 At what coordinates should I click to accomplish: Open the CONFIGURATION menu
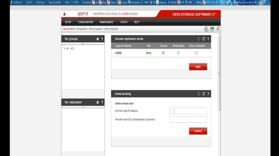point(85,22)
